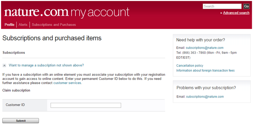Viewport: 253px width, 125px height.
Task: Open Subscriptions and Purchases tab
Action: 54,25
